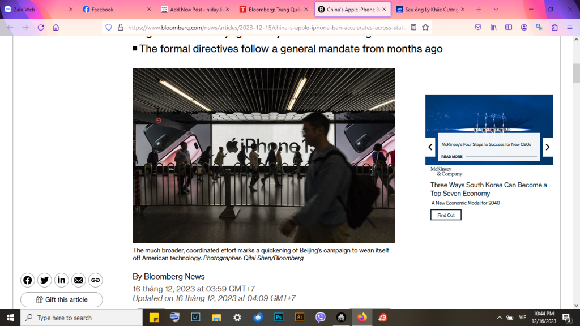Share the article on Twitter
The width and height of the screenshot is (580, 326).
[x=45, y=280]
